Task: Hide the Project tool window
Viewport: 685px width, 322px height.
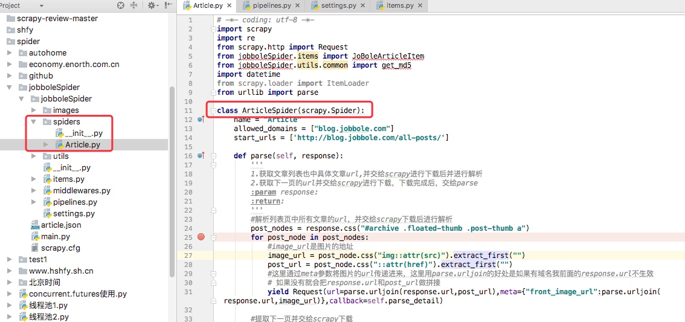Action: (x=169, y=5)
